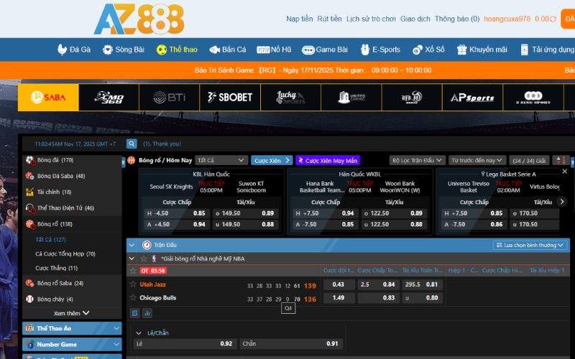Viewport: 575px width, 359px height.
Task: Open the AP Sports provider logo
Action: tap(472, 97)
